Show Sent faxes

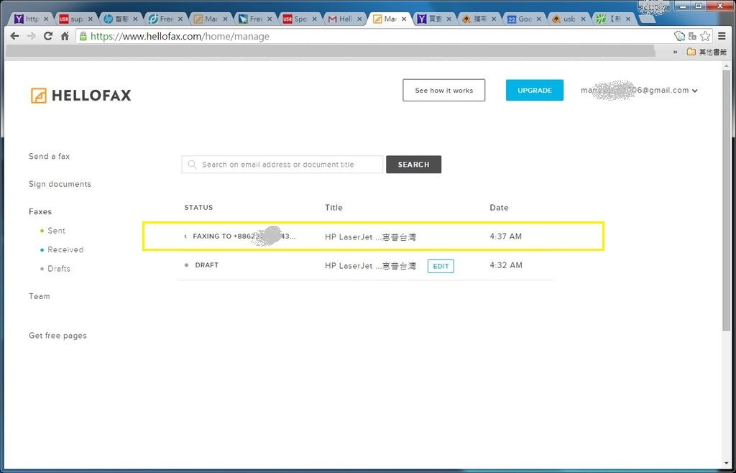56,231
